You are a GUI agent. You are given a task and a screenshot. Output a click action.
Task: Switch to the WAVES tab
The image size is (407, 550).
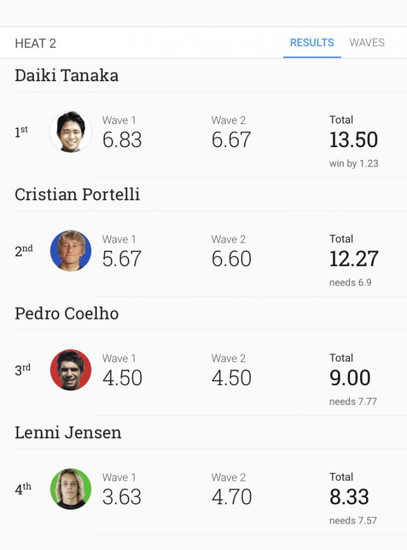(x=367, y=43)
